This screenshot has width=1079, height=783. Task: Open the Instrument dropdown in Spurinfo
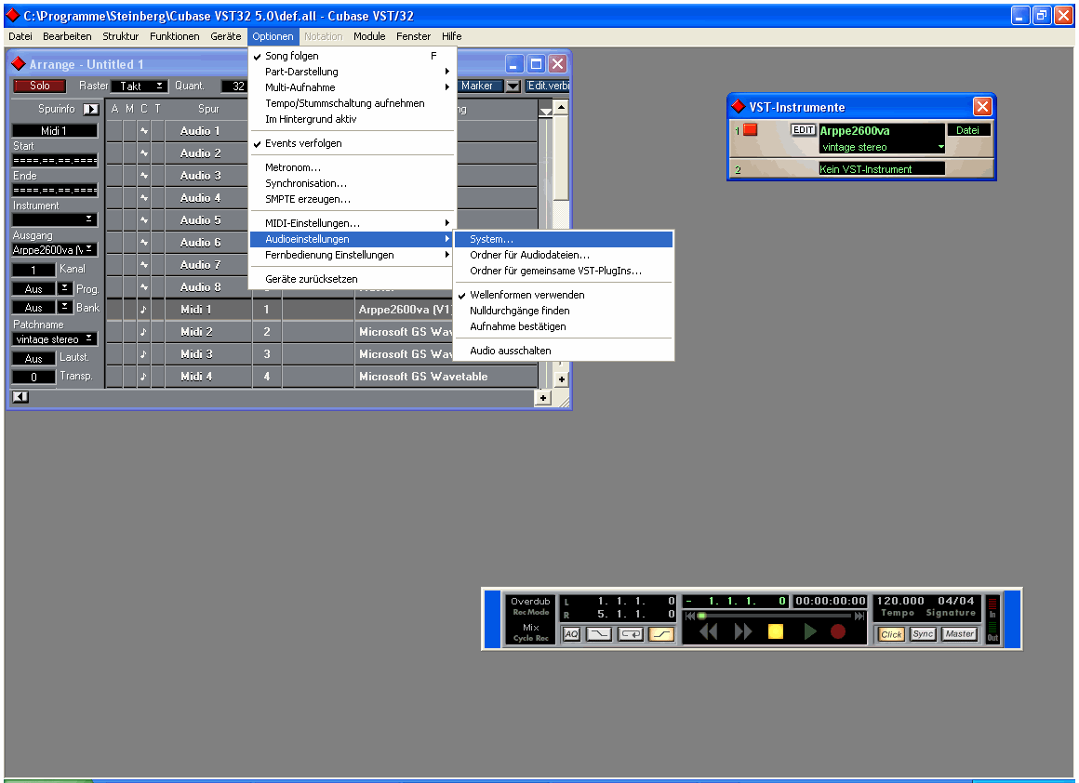[x=54, y=219]
